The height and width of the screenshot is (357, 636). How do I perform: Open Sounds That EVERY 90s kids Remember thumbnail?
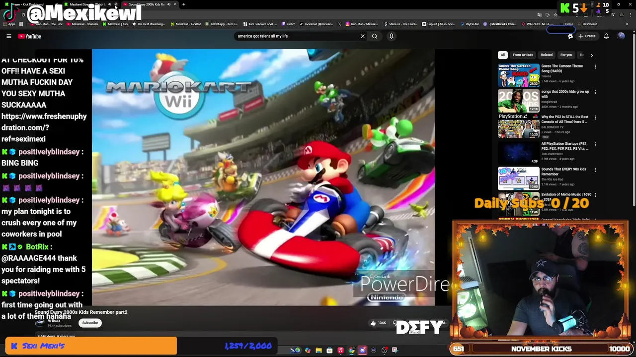pos(519,178)
